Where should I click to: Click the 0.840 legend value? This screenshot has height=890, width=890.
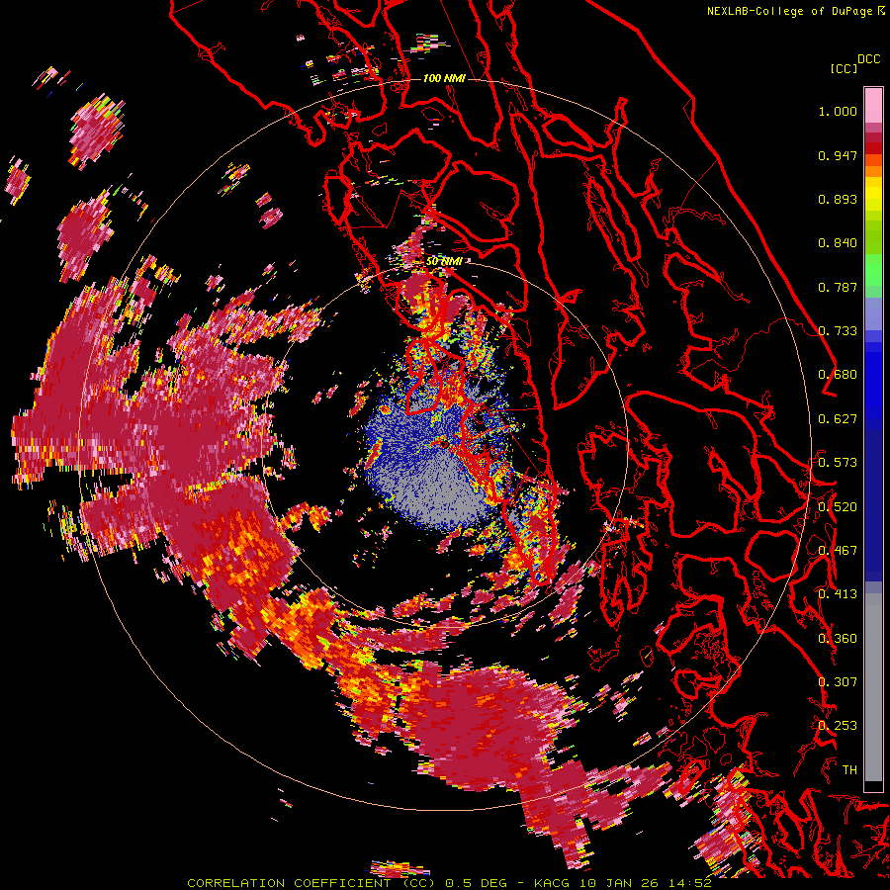tap(838, 243)
